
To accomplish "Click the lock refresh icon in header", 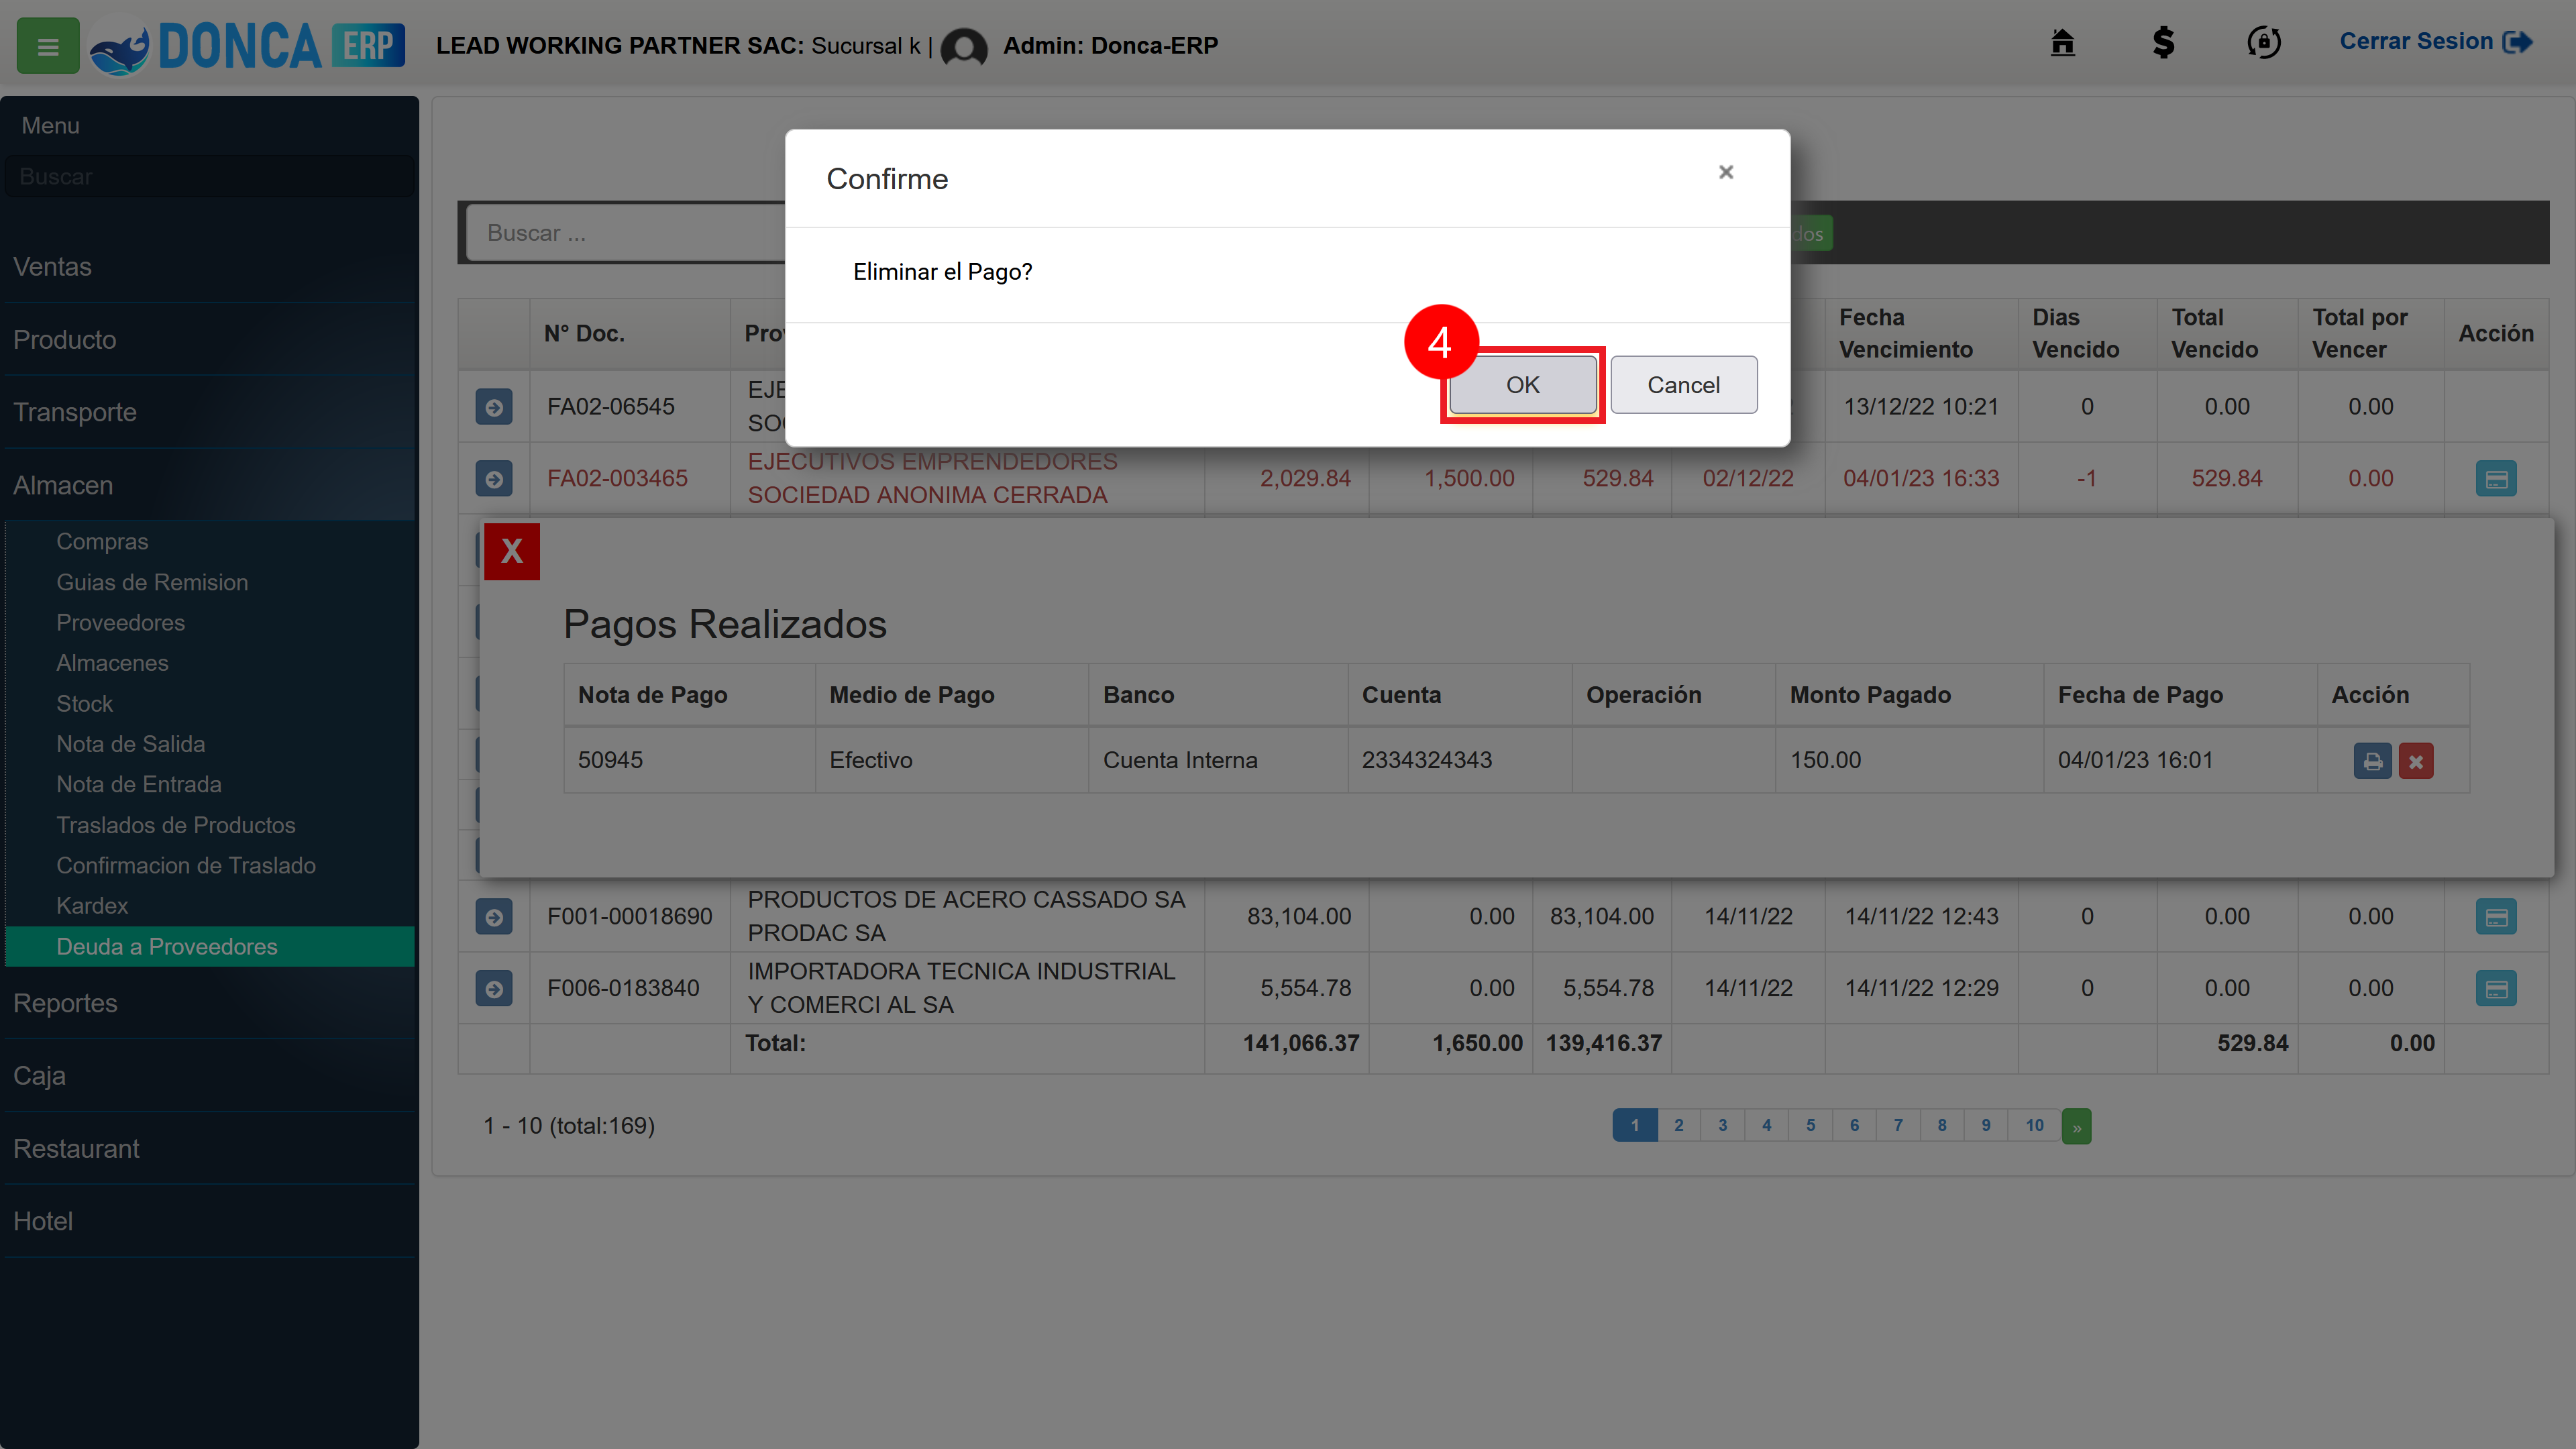I will [x=2264, y=42].
